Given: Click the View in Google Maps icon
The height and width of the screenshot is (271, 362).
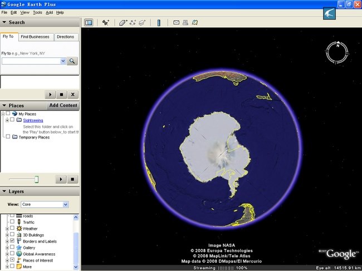Looking at the screenshot, I should 195,22.
